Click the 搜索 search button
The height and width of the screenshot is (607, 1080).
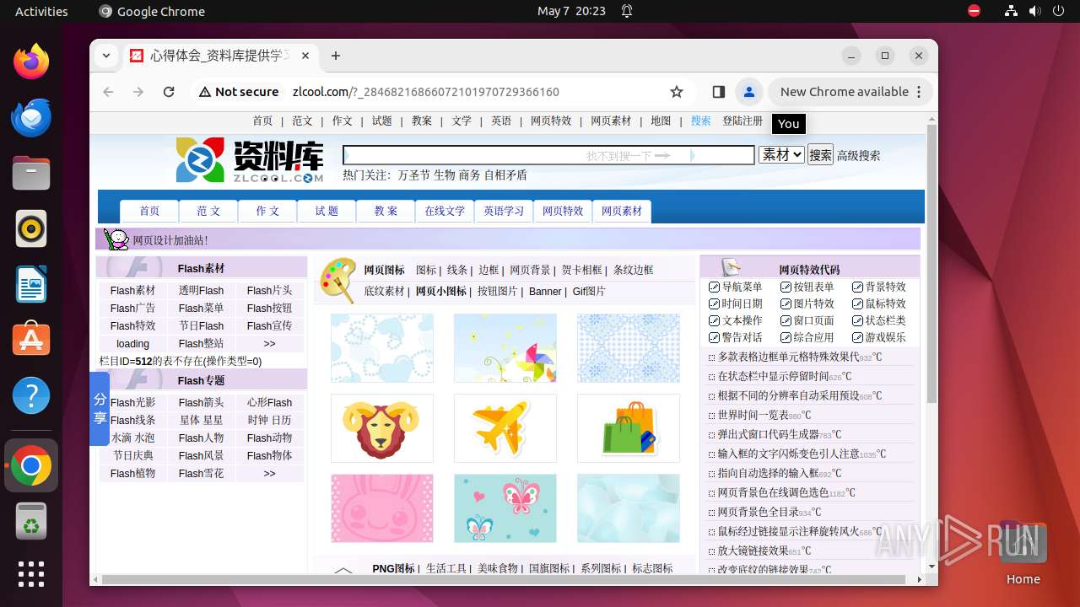pyautogui.click(x=820, y=155)
